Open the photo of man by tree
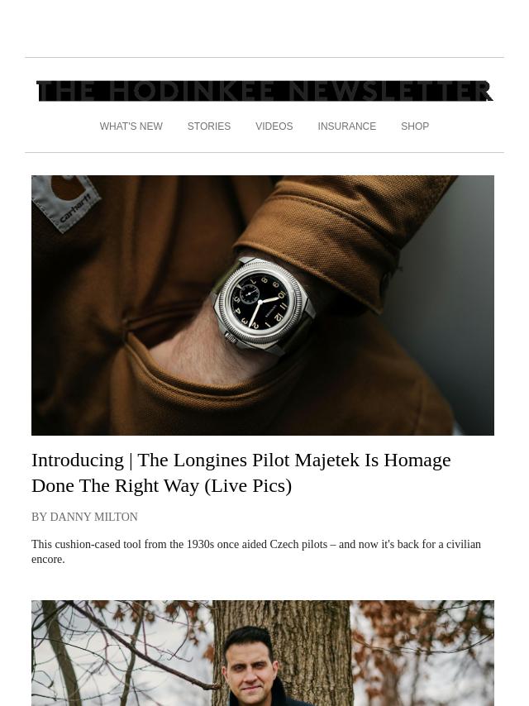This screenshot has width=529, height=706. (263, 653)
